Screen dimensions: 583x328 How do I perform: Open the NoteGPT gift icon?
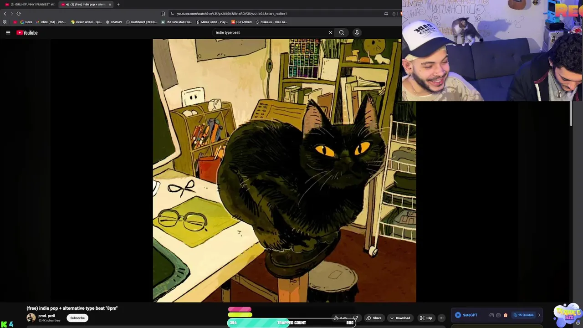tap(505, 315)
